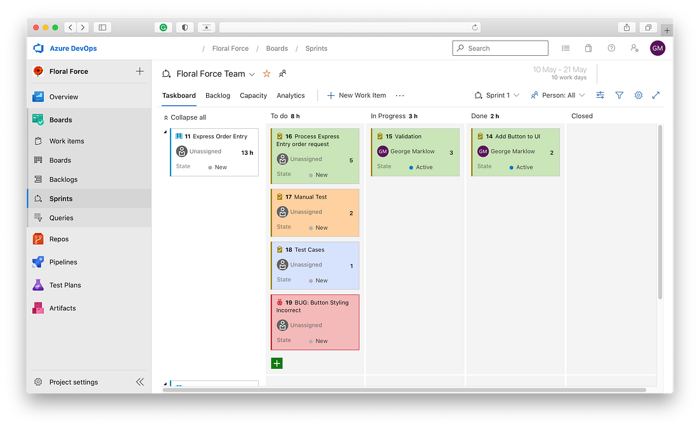Open the Floral Force Team selector
Viewport: 700px width, 429px height.
click(x=209, y=74)
